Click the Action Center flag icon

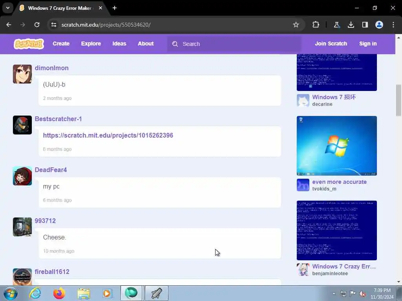click(353, 294)
